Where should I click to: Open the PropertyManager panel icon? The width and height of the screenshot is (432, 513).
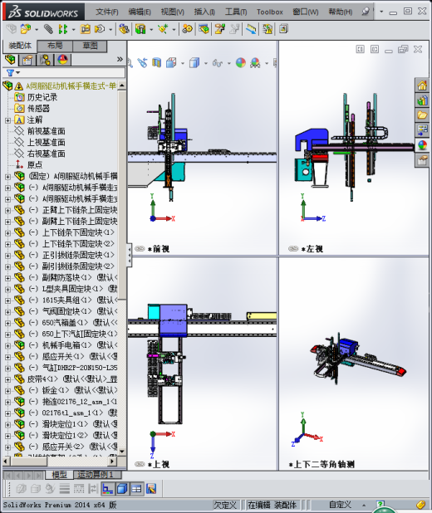tap(27, 60)
